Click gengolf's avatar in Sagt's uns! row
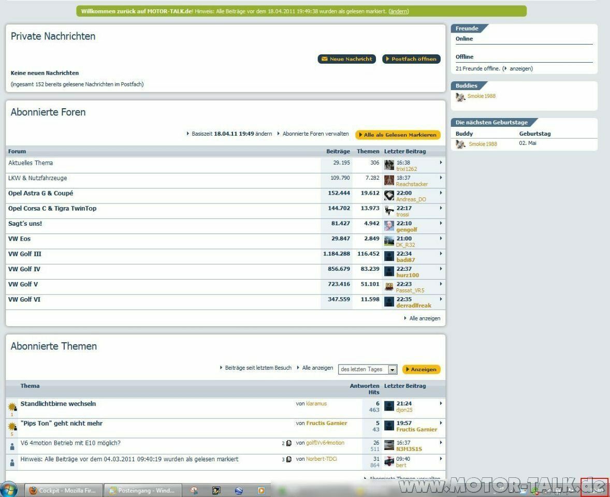 click(x=389, y=226)
